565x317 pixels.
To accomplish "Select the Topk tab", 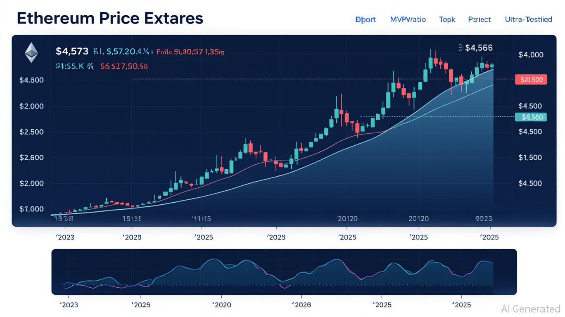I will point(447,19).
